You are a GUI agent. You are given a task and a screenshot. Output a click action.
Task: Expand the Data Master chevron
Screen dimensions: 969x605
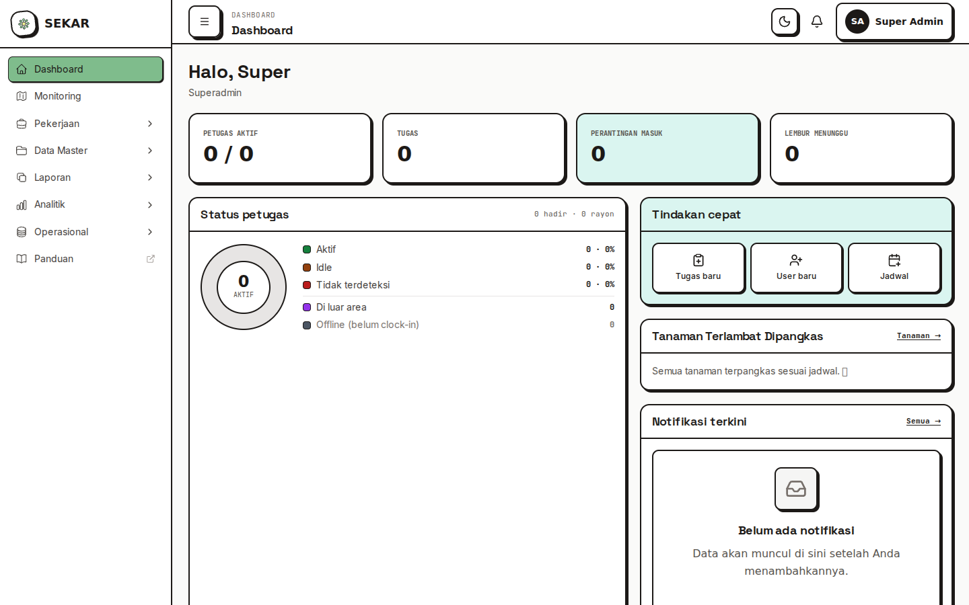tap(150, 151)
